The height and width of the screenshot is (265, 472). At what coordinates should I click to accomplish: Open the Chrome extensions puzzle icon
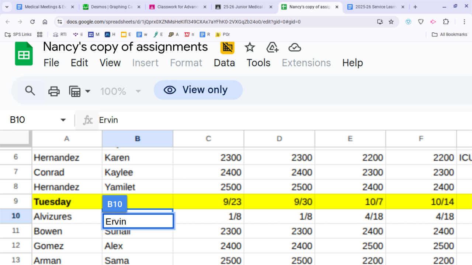(x=446, y=22)
